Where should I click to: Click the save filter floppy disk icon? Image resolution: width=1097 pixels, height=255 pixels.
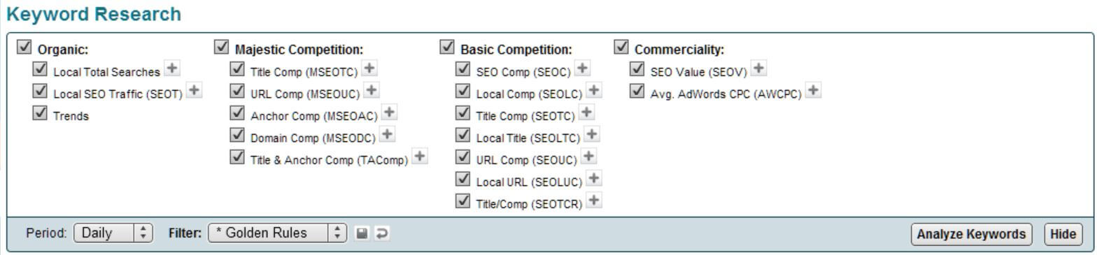point(362,233)
